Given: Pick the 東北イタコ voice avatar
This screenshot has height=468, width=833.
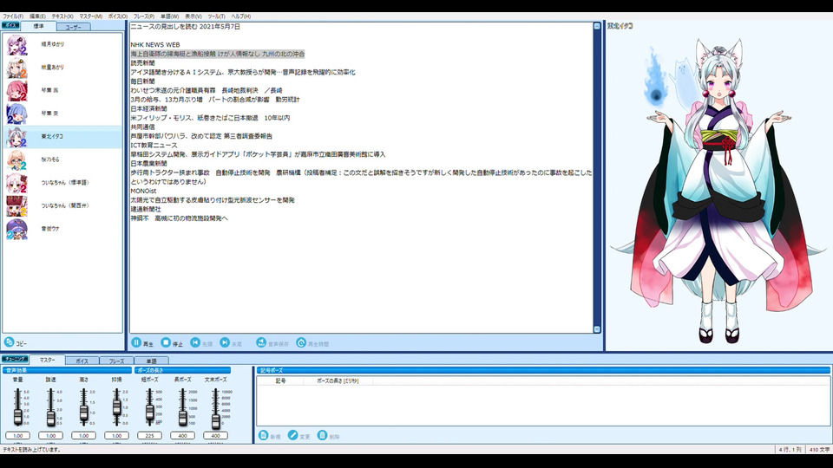Looking at the screenshot, I should click(16, 137).
